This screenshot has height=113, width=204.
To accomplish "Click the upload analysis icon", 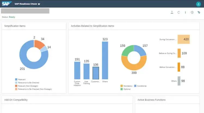I will point(172,12).
